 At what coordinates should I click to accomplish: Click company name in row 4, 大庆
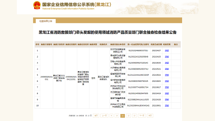[x=118, y=69]
